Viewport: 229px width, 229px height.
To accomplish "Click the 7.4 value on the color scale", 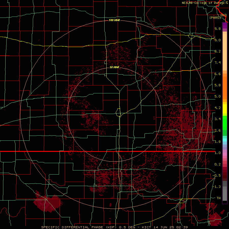I will [218, 63].
